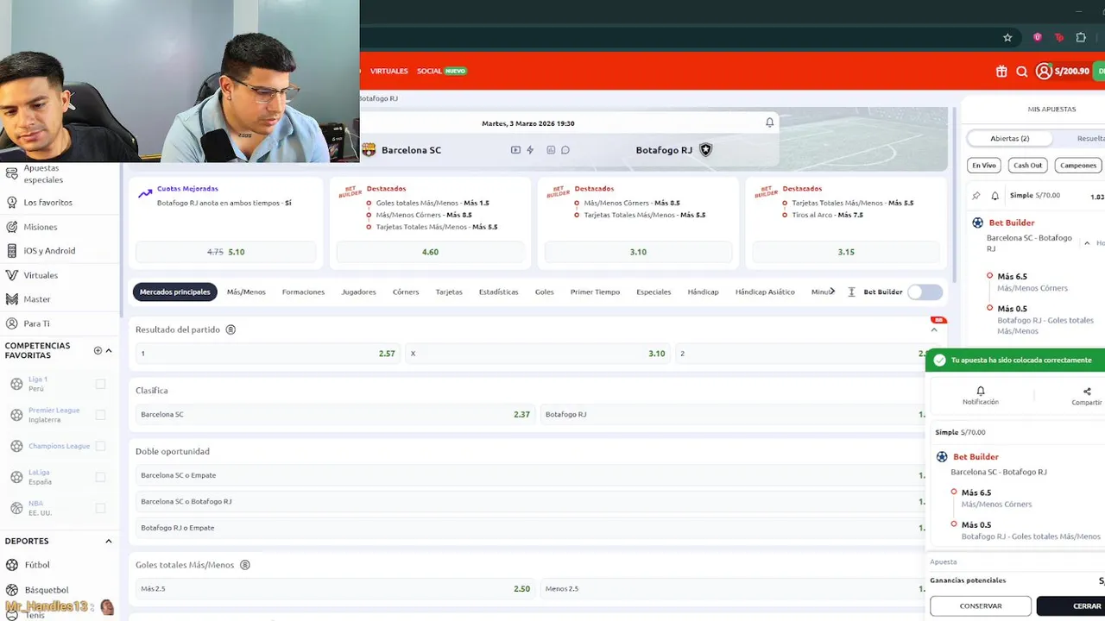Open the live video stream icon
This screenshot has width=1105, height=621.
[515, 150]
